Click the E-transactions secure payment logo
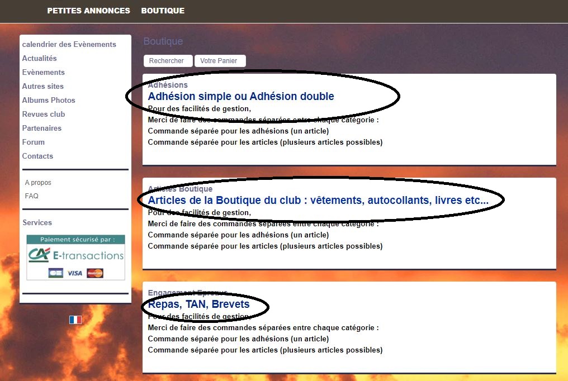 coord(76,255)
